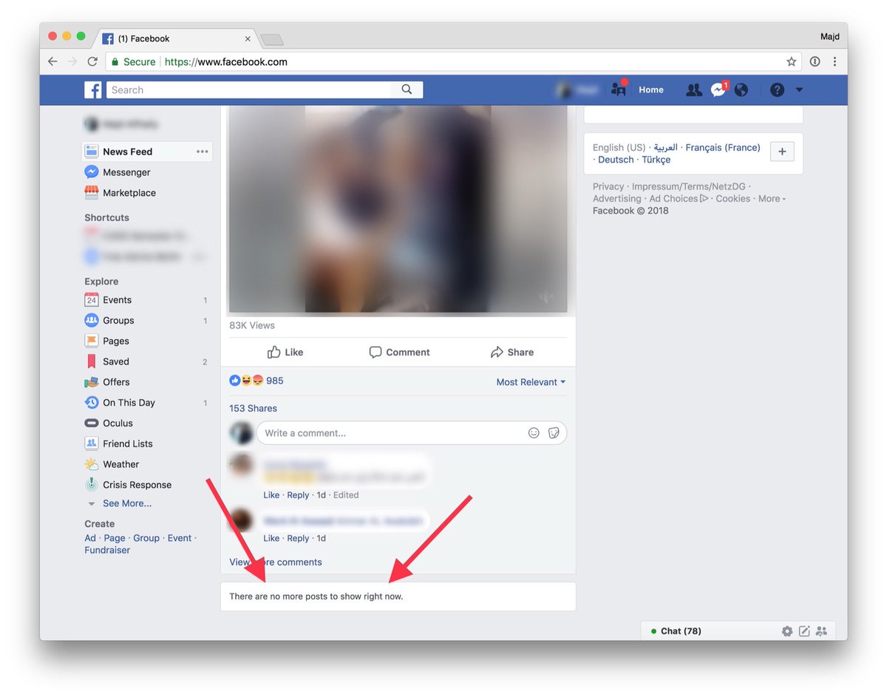Go to Home in the header
Viewport: 887px width, 697px height.
tap(651, 90)
